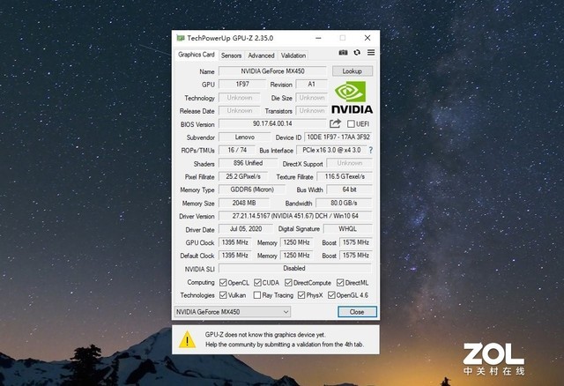Click the Bus Width field 64 bit
Viewport: 564px width, 386px height.
349,189
